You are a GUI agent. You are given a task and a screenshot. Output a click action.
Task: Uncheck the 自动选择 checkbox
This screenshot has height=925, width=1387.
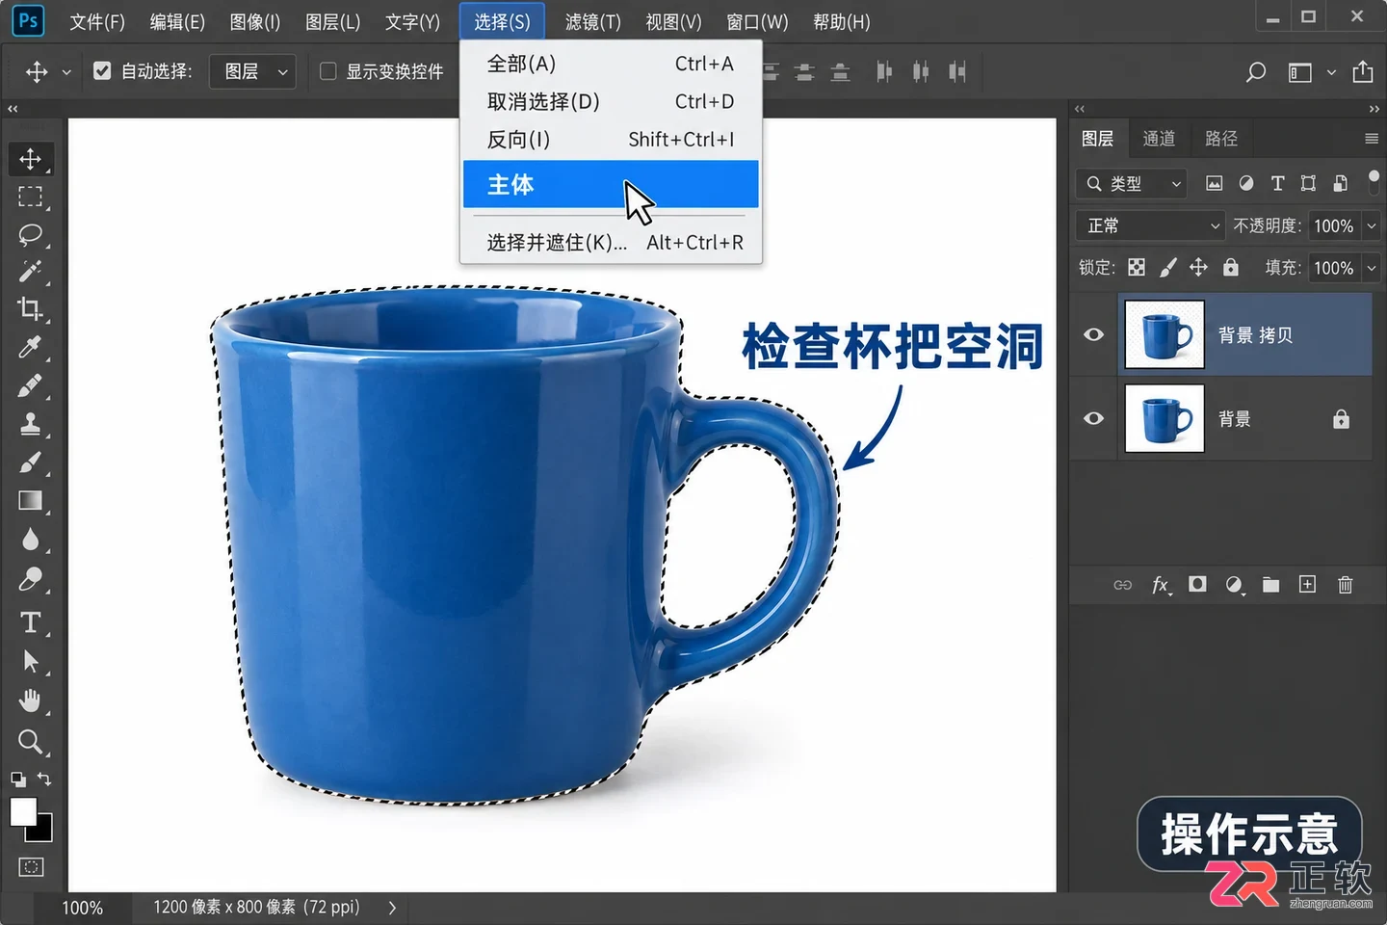pyautogui.click(x=102, y=71)
